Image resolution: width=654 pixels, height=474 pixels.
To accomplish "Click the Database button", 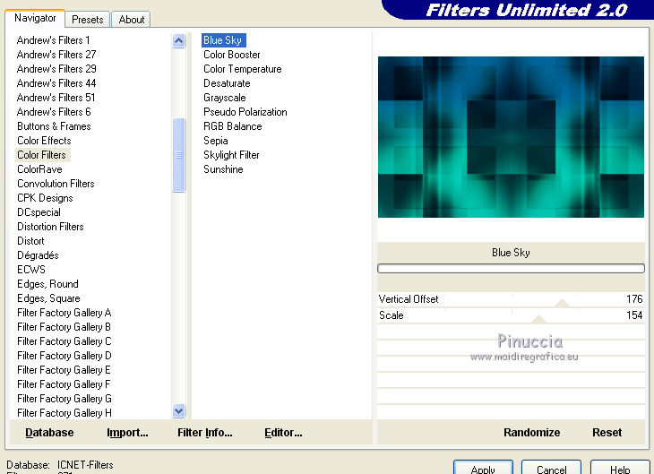I will point(49,433).
